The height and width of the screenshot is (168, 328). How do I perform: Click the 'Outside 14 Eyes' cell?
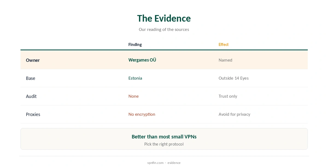point(234,78)
